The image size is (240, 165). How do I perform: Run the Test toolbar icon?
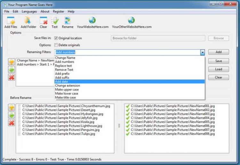pyautogui.click(x=55, y=21)
